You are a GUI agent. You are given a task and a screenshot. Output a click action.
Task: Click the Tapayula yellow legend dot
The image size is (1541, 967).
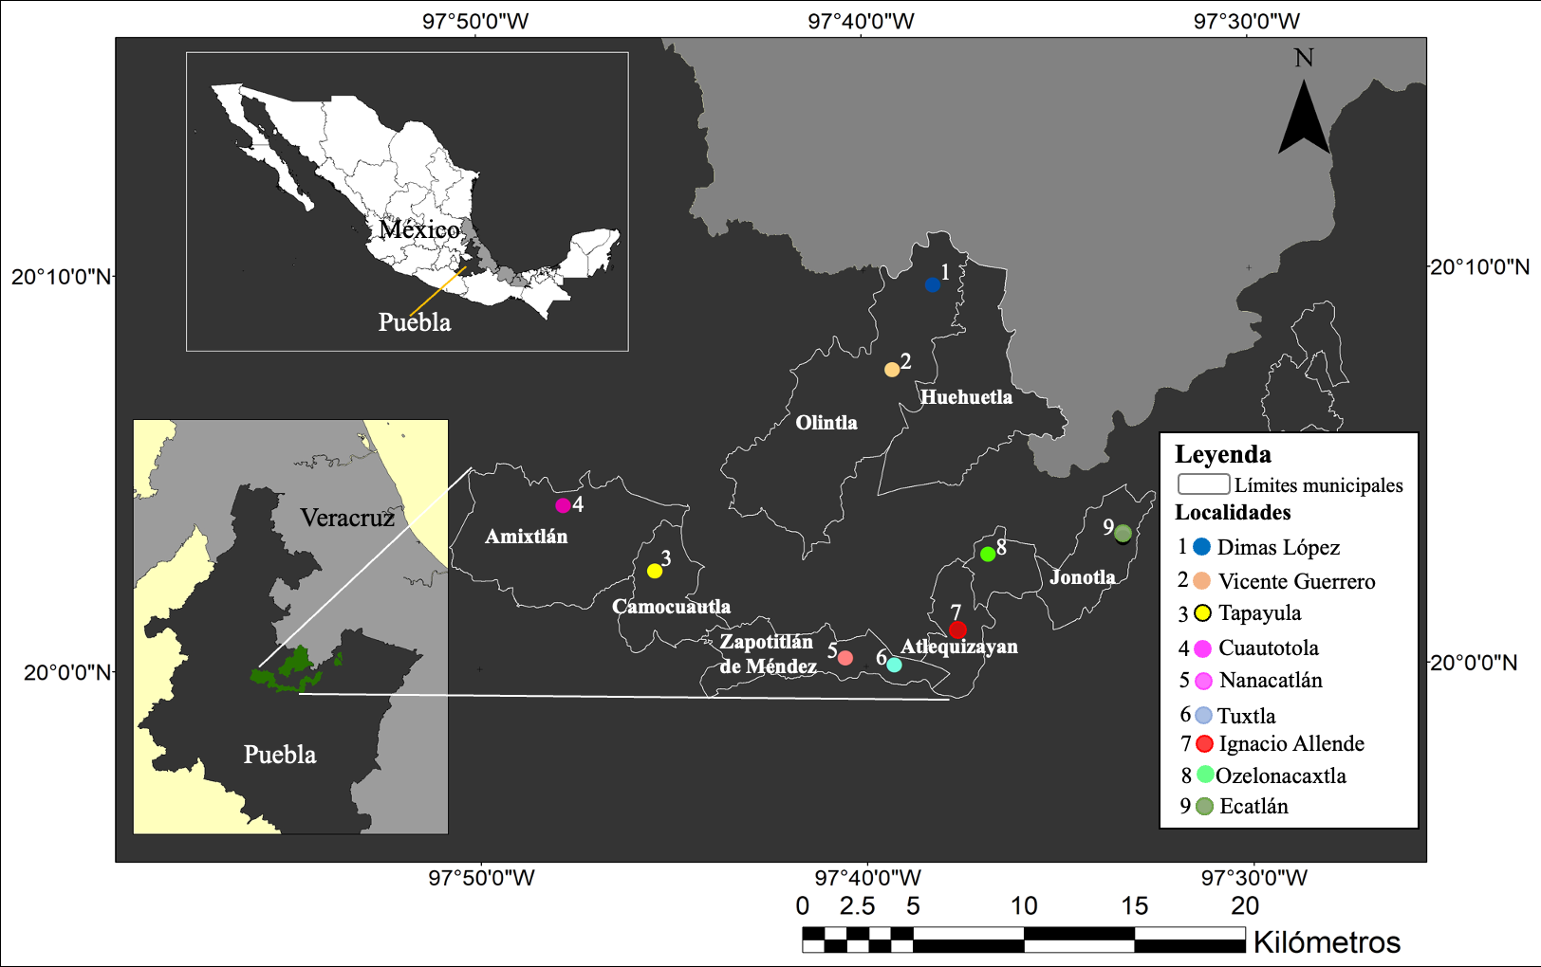pos(1203,613)
